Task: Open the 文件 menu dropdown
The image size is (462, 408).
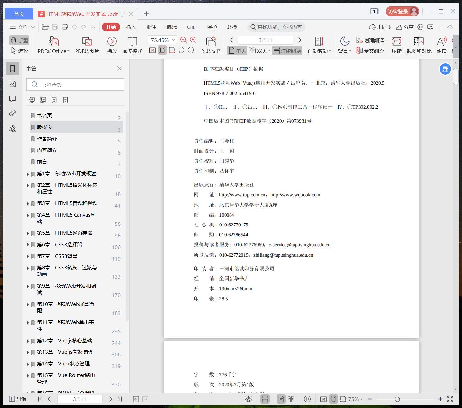Action: tap(22, 27)
